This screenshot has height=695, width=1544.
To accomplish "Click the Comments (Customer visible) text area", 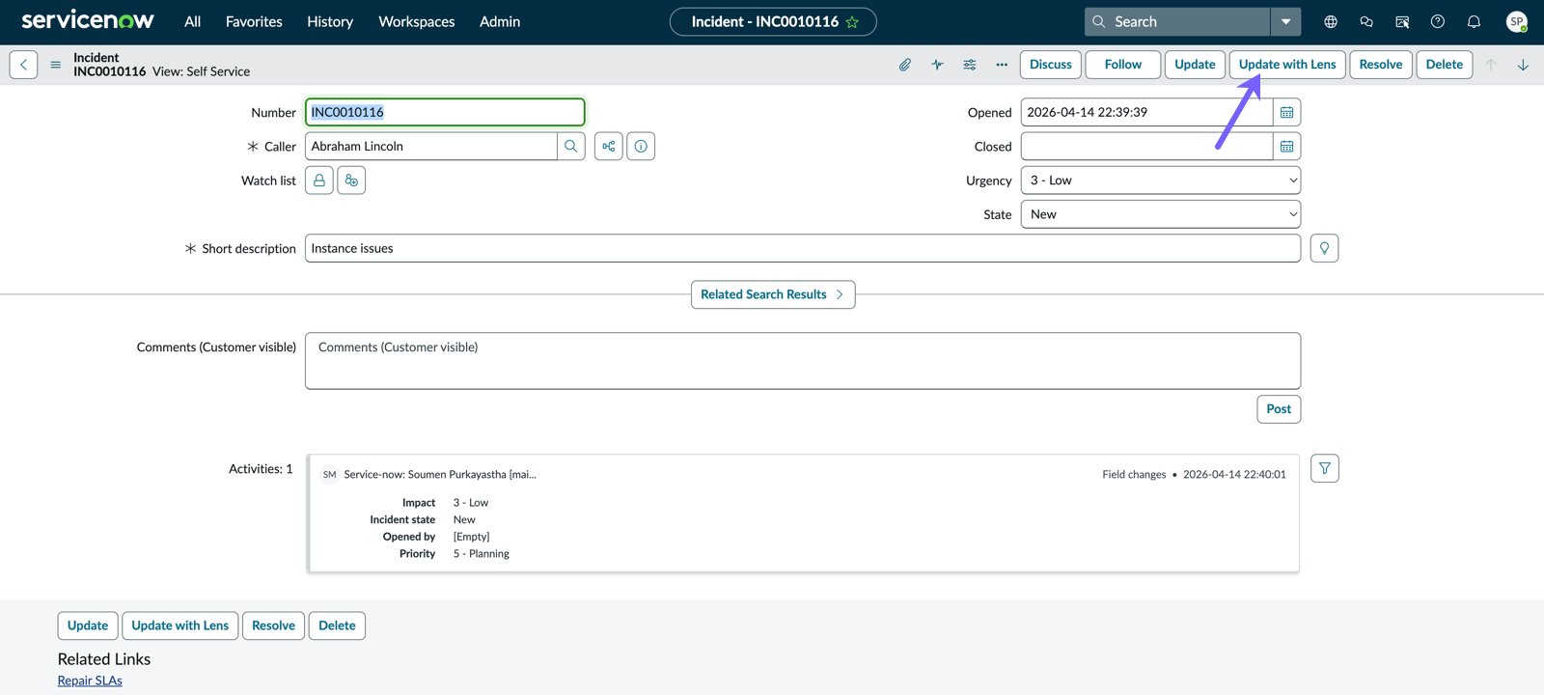I will [803, 361].
